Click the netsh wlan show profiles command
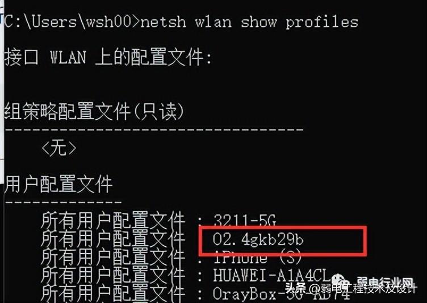This screenshot has width=427, height=303. [249, 22]
